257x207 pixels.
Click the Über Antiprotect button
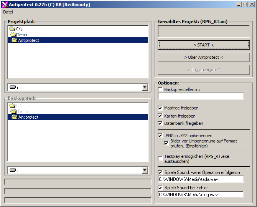[x=203, y=57]
